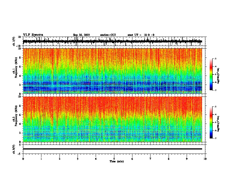Click the "station=OUI" header text
This screenshot has width=231, height=178.
tap(108, 35)
